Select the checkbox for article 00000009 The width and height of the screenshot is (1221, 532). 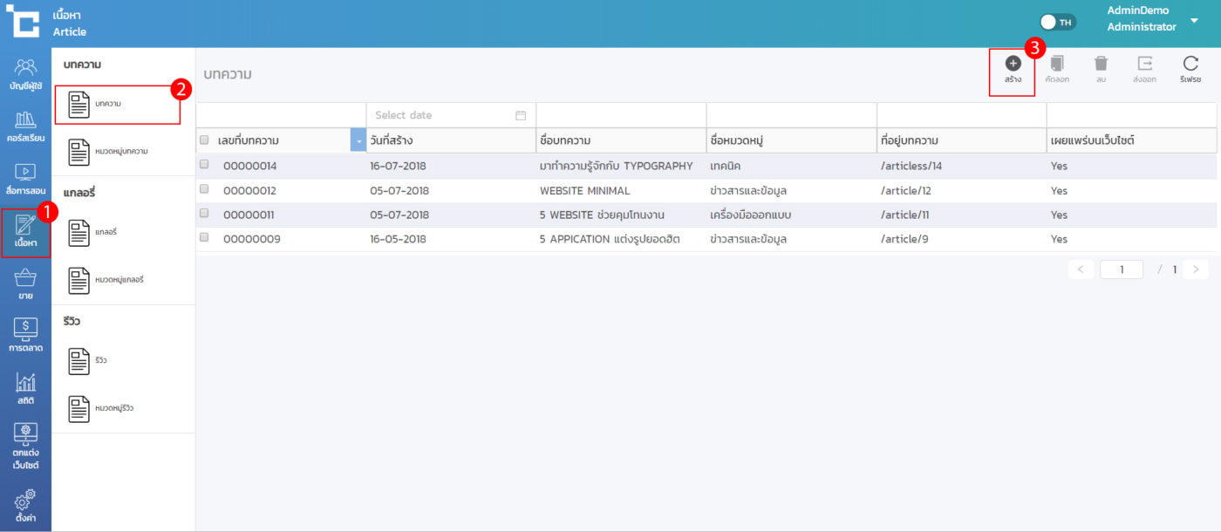204,237
